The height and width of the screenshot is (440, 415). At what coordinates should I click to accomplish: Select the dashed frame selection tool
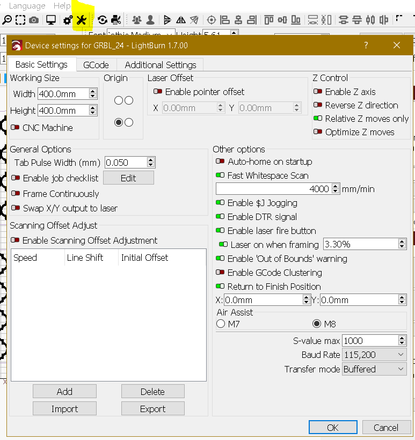pos(20,20)
